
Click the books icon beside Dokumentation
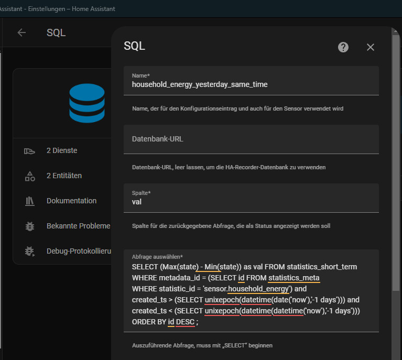tap(30, 201)
